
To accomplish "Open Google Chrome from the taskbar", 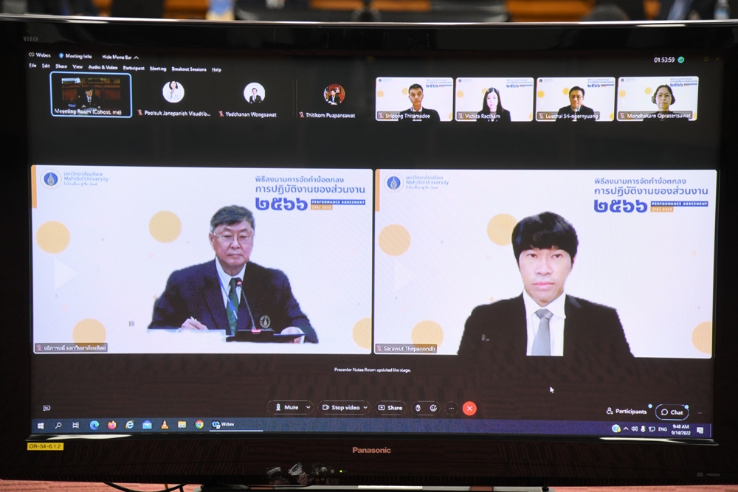I will (199, 425).
